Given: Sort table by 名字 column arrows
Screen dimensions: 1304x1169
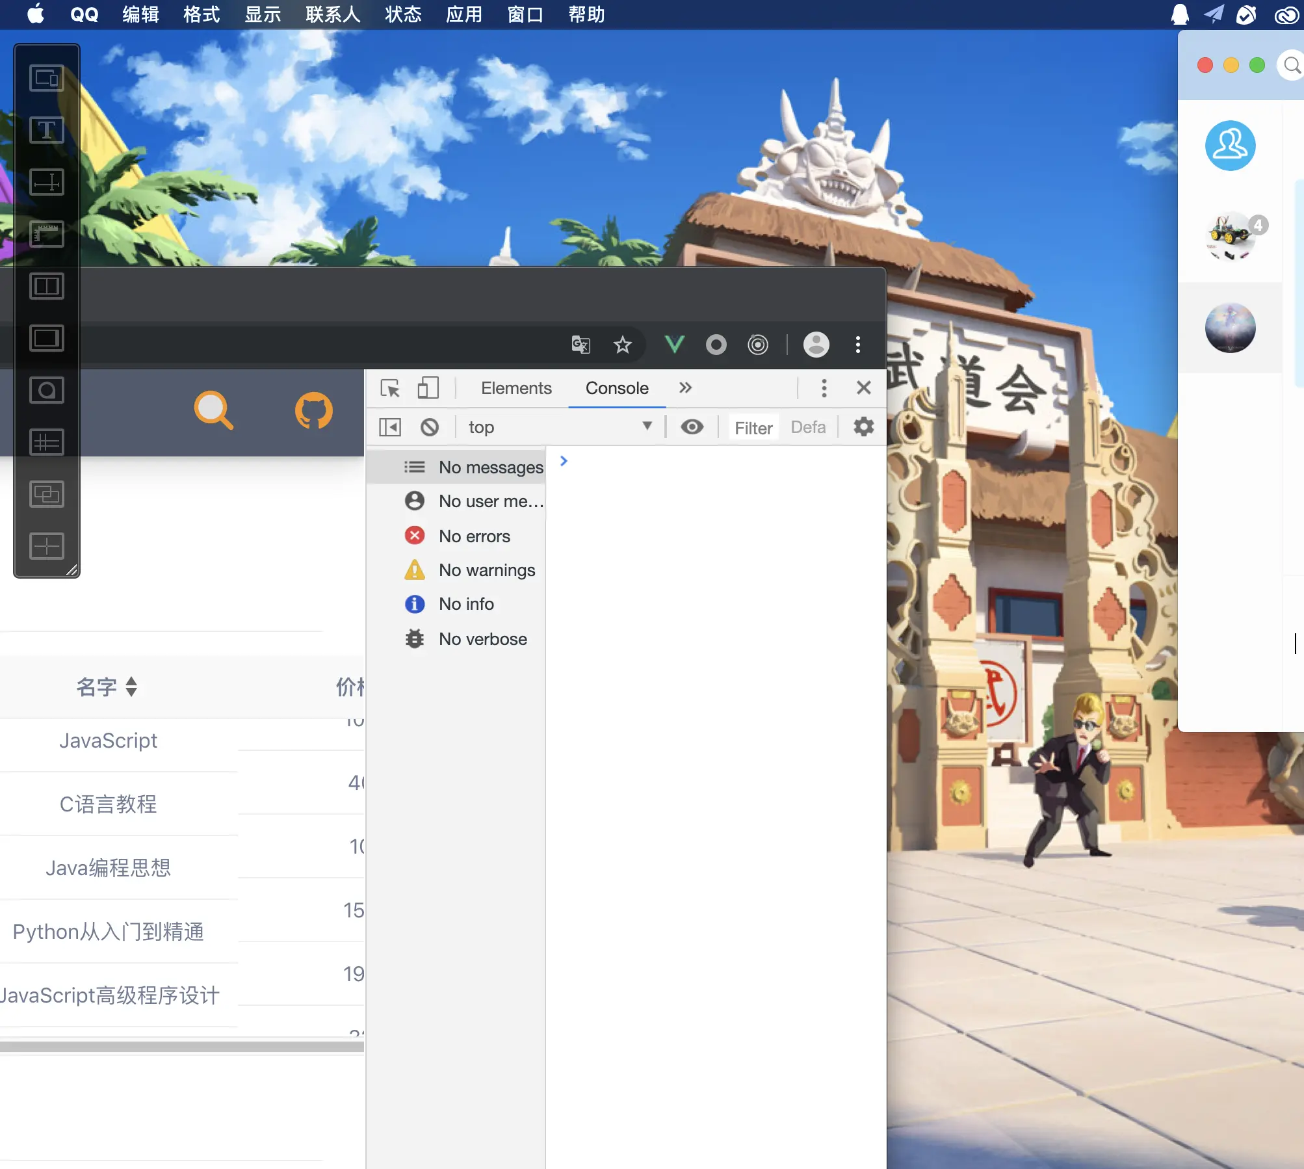Looking at the screenshot, I should (131, 687).
